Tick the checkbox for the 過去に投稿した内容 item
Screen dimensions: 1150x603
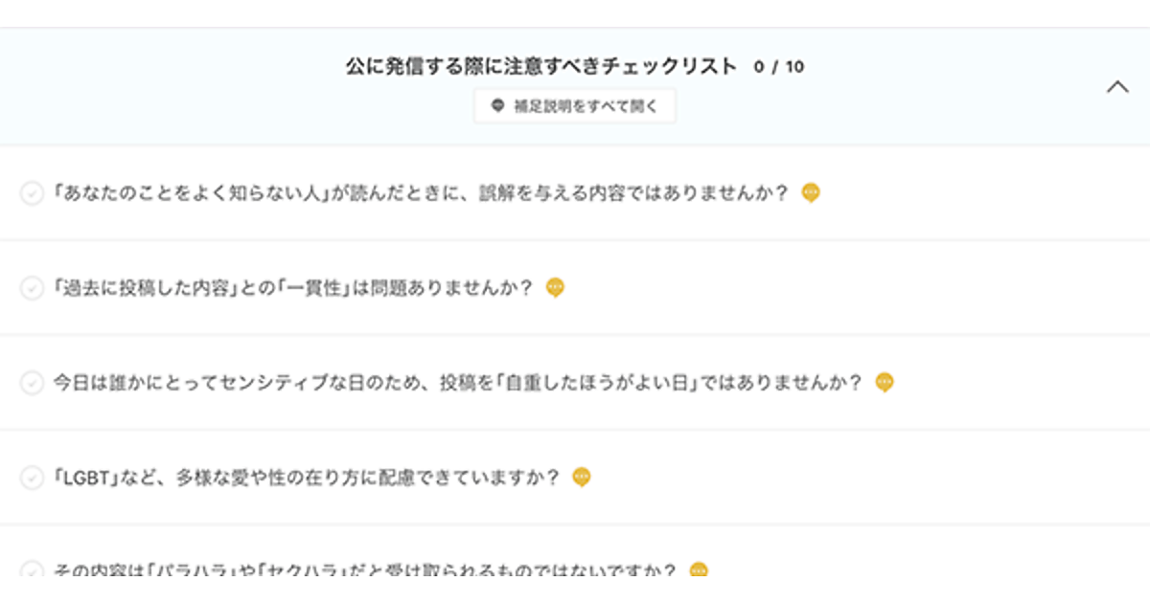coord(32,288)
